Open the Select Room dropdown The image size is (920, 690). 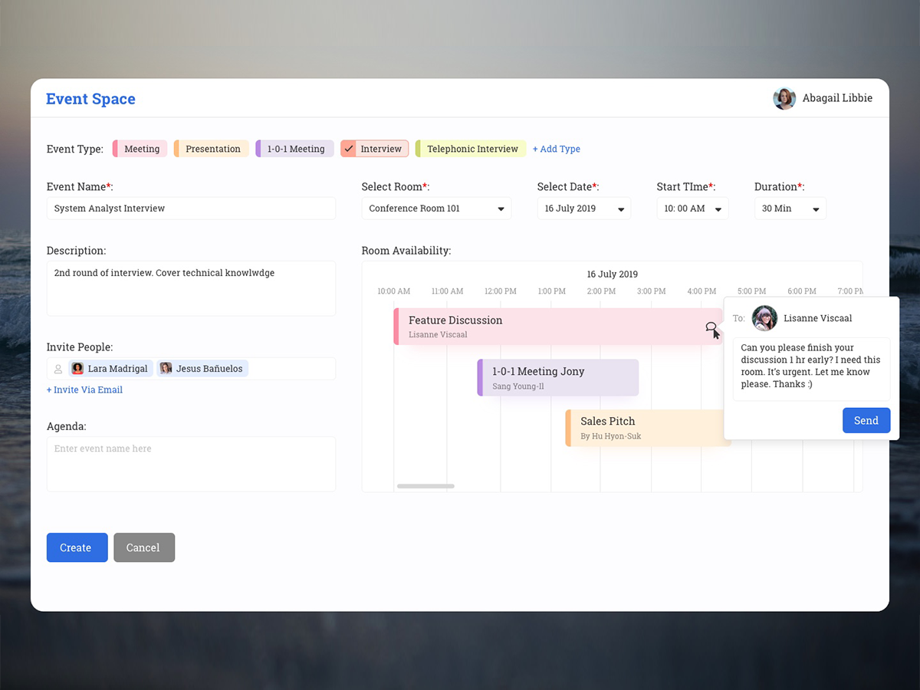[435, 208]
